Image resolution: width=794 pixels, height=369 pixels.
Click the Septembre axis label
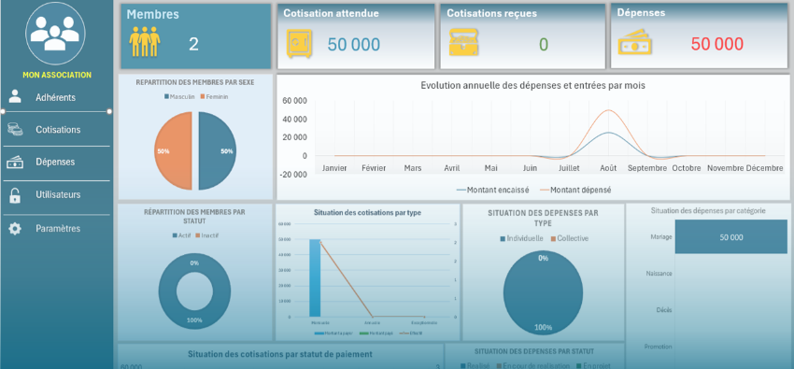[x=647, y=168]
